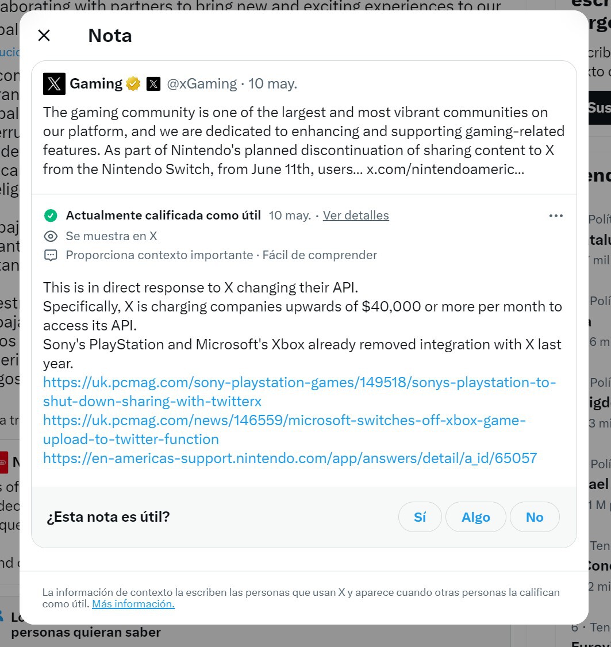
Task: Click the gold verified badge
Action: pyautogui.click(x=133, y=84)
